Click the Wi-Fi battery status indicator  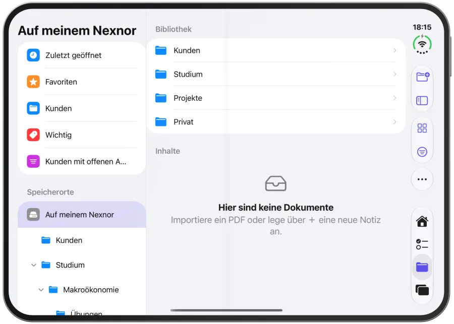(422, 44)
